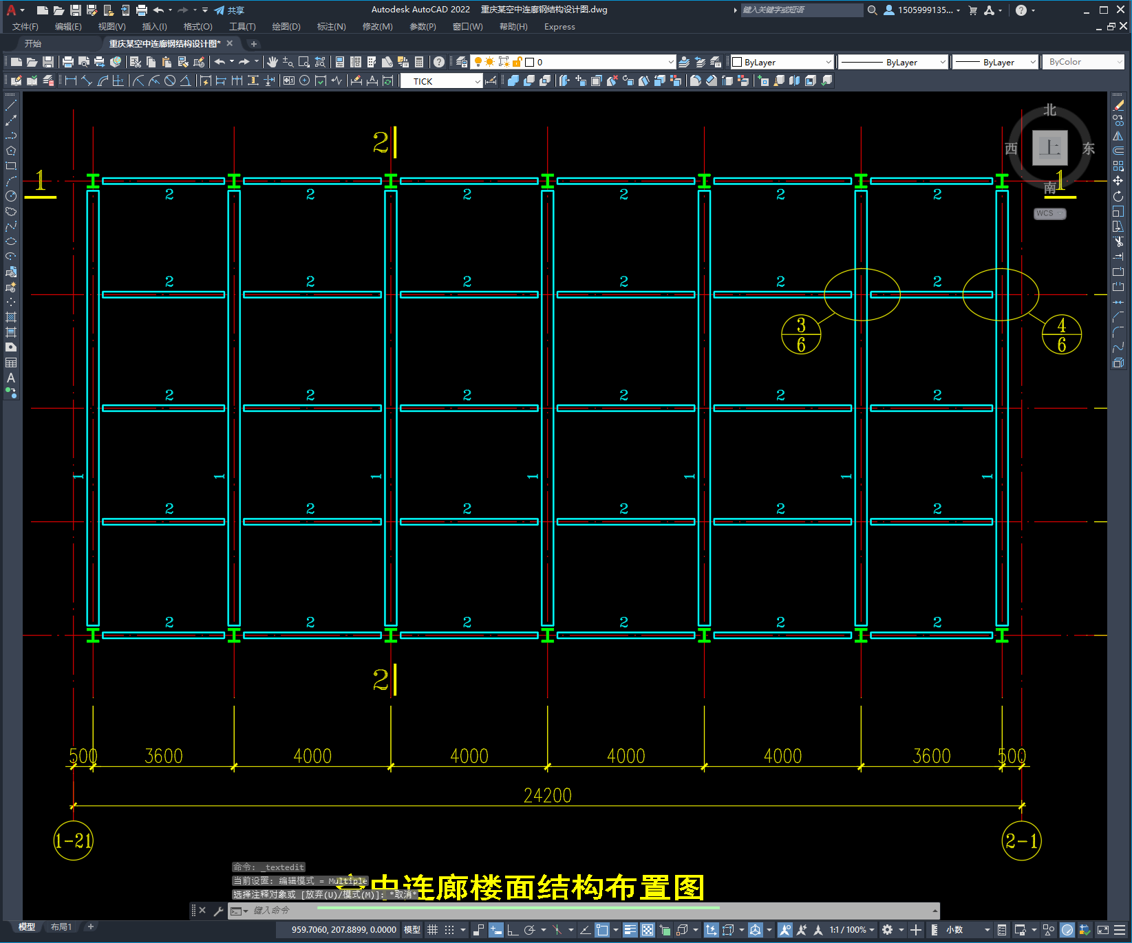Image resolution: width=1132 pixels, height=943 pixels.
Task: Toggle object snap in status bar
Action: [x=603, y=930]
